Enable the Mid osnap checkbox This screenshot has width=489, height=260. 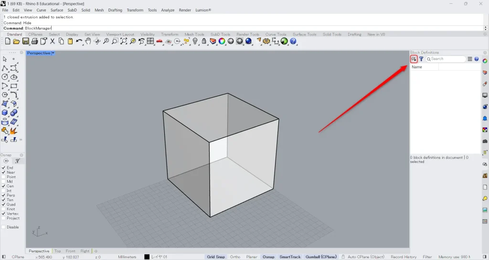click(x=4, y=182)
